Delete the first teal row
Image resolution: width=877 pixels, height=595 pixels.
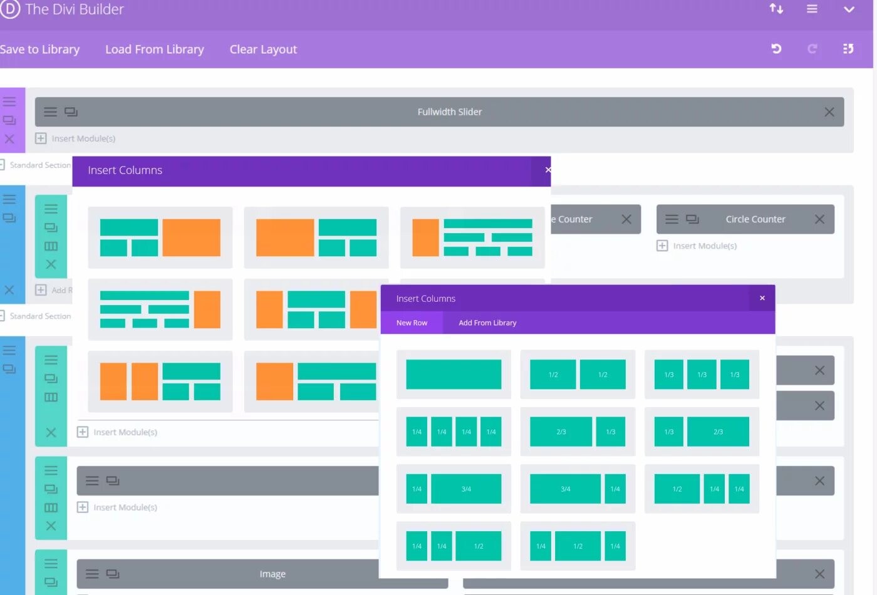51,264
